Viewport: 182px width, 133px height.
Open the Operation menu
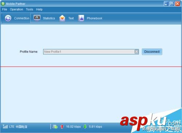tap(16, 9)
